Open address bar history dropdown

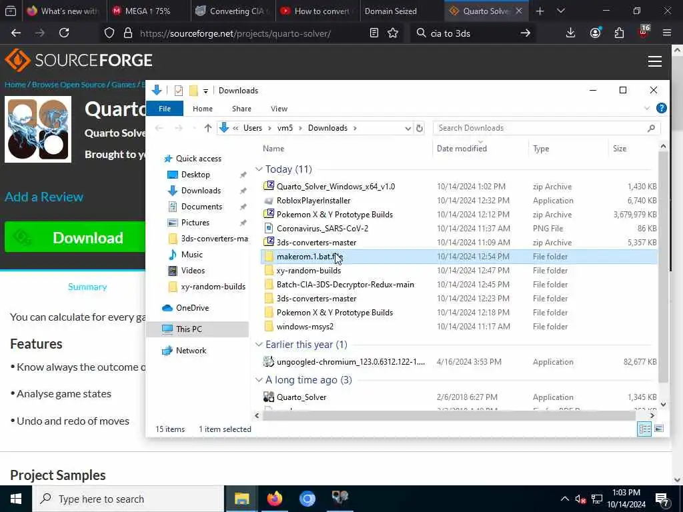[408, 128]
